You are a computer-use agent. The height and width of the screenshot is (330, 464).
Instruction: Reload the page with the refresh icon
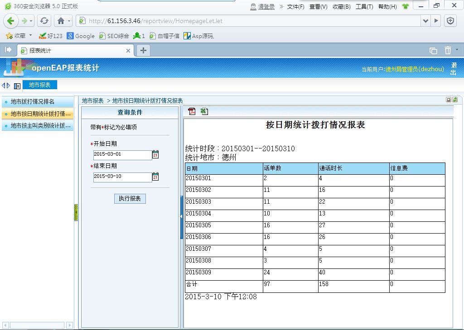[x=44, y=21]
